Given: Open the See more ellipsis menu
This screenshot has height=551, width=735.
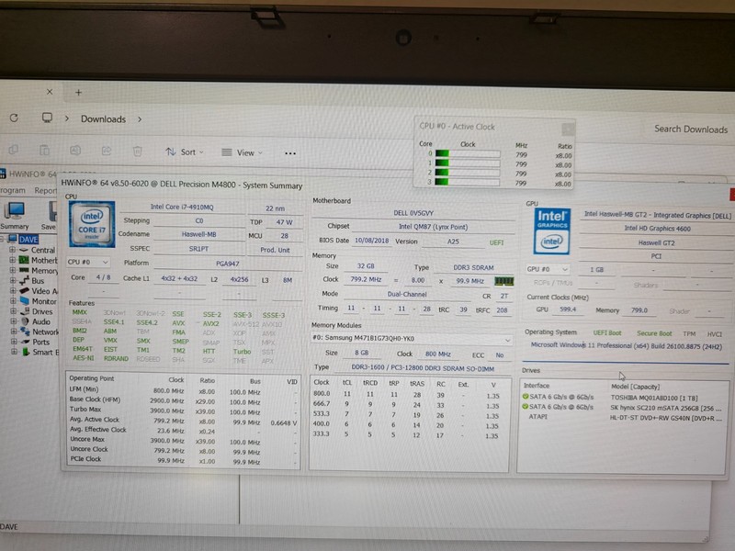Looking at the screenshot, I should point(290,153).
